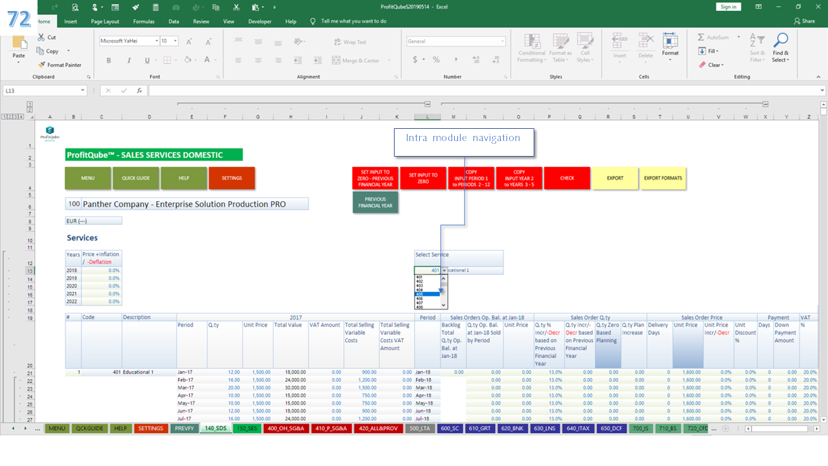Open the Formulas ribbon tab
Viewport: 828px width, 466px height.
point(144,21)
